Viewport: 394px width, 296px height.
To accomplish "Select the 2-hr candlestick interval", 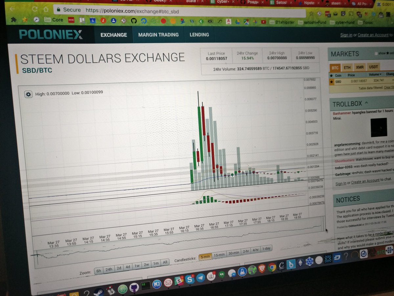I will (x=246, y=251).
